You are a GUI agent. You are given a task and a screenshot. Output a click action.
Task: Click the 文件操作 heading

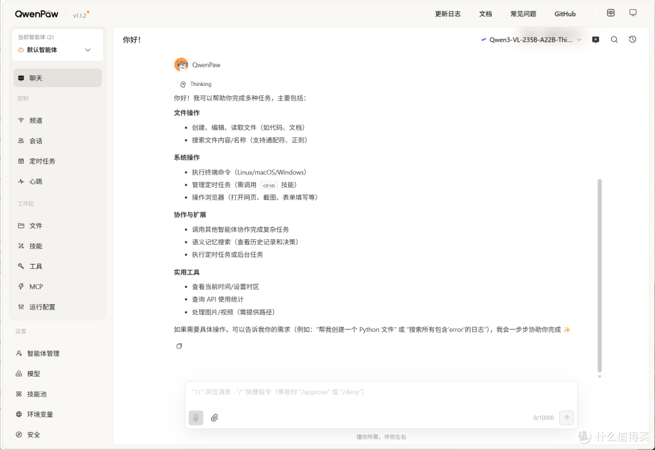coord(187,113)
